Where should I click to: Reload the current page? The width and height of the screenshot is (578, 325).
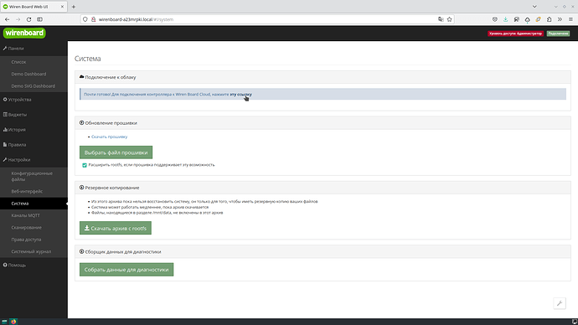click(x=28, y=19)
